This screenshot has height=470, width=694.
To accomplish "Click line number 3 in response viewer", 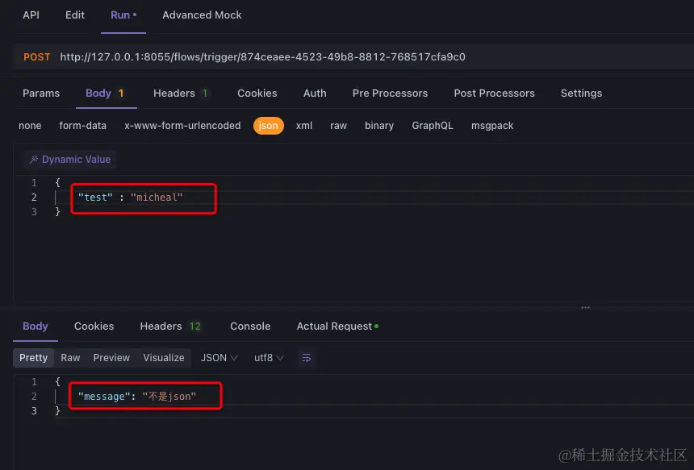I will point(34,411).
